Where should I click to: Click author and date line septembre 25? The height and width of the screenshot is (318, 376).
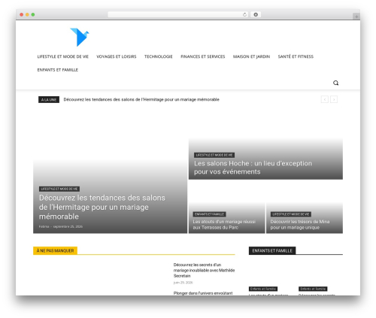click(x=61, y=226)
